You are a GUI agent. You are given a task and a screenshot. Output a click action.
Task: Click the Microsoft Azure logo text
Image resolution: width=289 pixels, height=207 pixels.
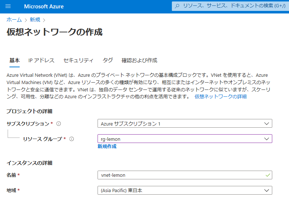tap(44, 7)
